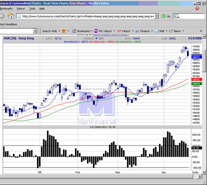
Task: Click the Yahoo toolbar search field
Action: pos(17,31)
